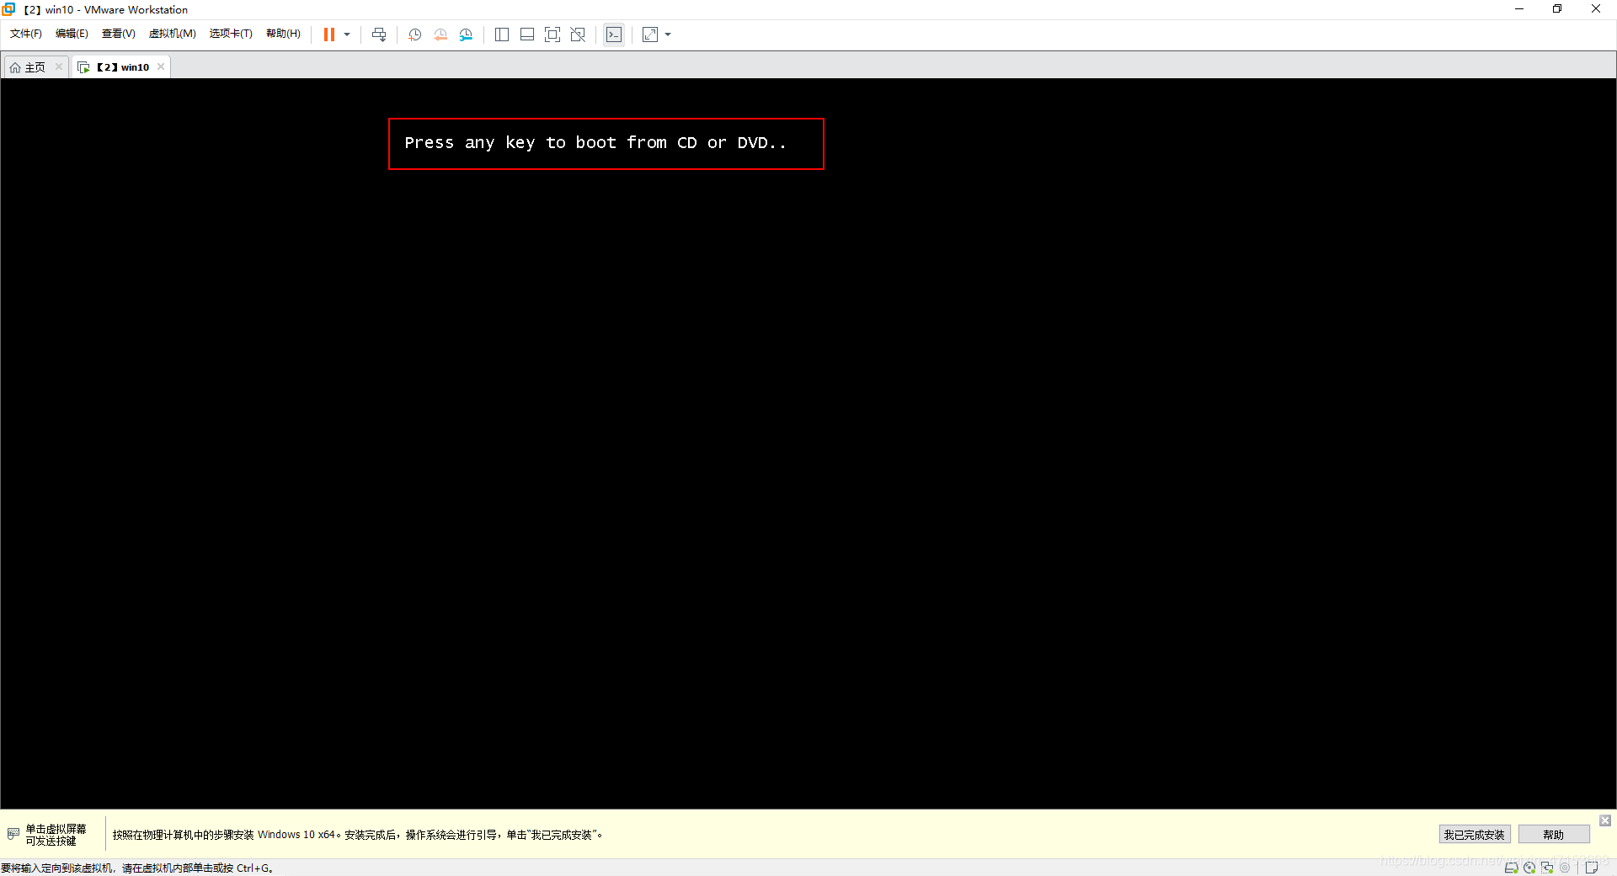Minimize the VMware Workstation window
The width and height of the screenshot is (1617, 876).
tap(1519, 9)
